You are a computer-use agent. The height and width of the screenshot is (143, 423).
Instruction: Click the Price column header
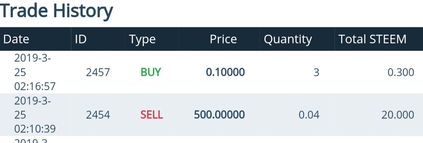[x=223, y=39]
